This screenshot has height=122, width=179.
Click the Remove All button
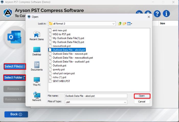pyautogui.click(x=14, y=100)
